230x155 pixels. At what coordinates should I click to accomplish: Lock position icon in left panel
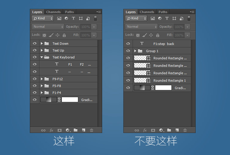[57, 35]
